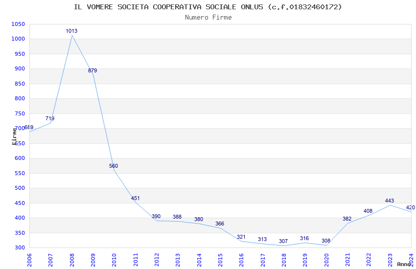This screenshot has height=269, width=416.
Task: Click the 350 y-axis value
Action: [20, 233]
